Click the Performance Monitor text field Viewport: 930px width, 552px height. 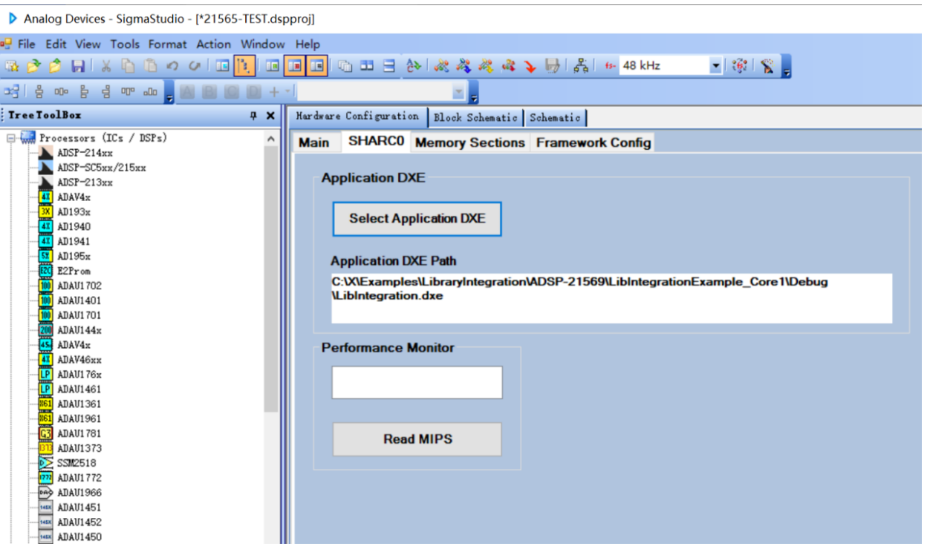click(417, 382)
